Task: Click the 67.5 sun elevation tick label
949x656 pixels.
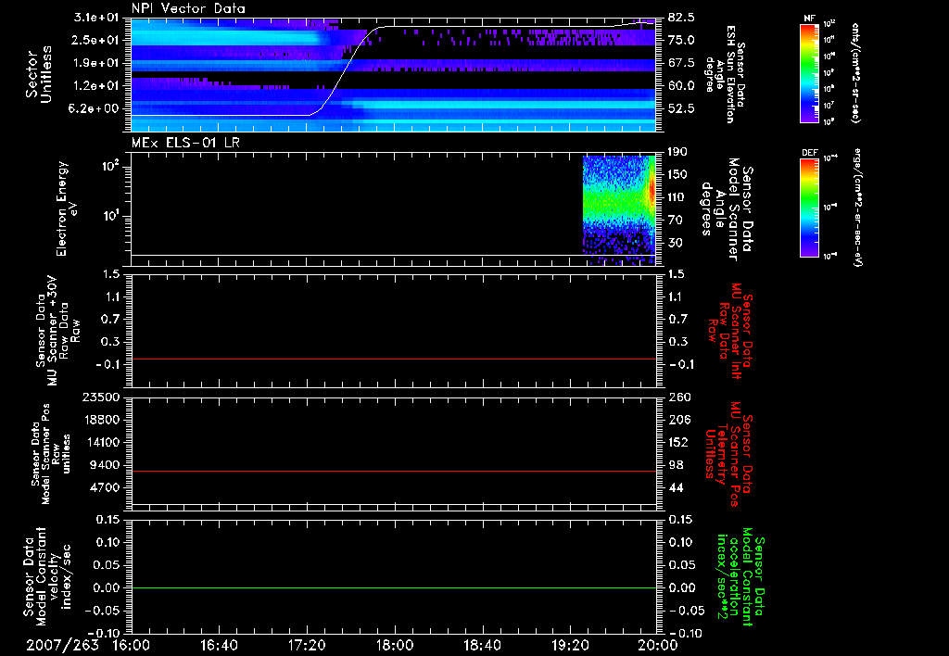Action: click(x=681, y=63)
